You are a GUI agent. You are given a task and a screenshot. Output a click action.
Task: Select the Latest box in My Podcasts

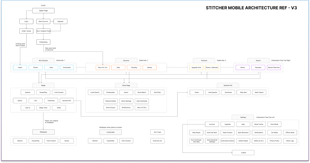coord(20,67)
